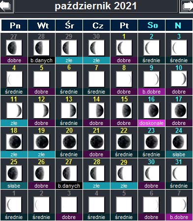Click doskonałe label under October 16

[151, 123]
